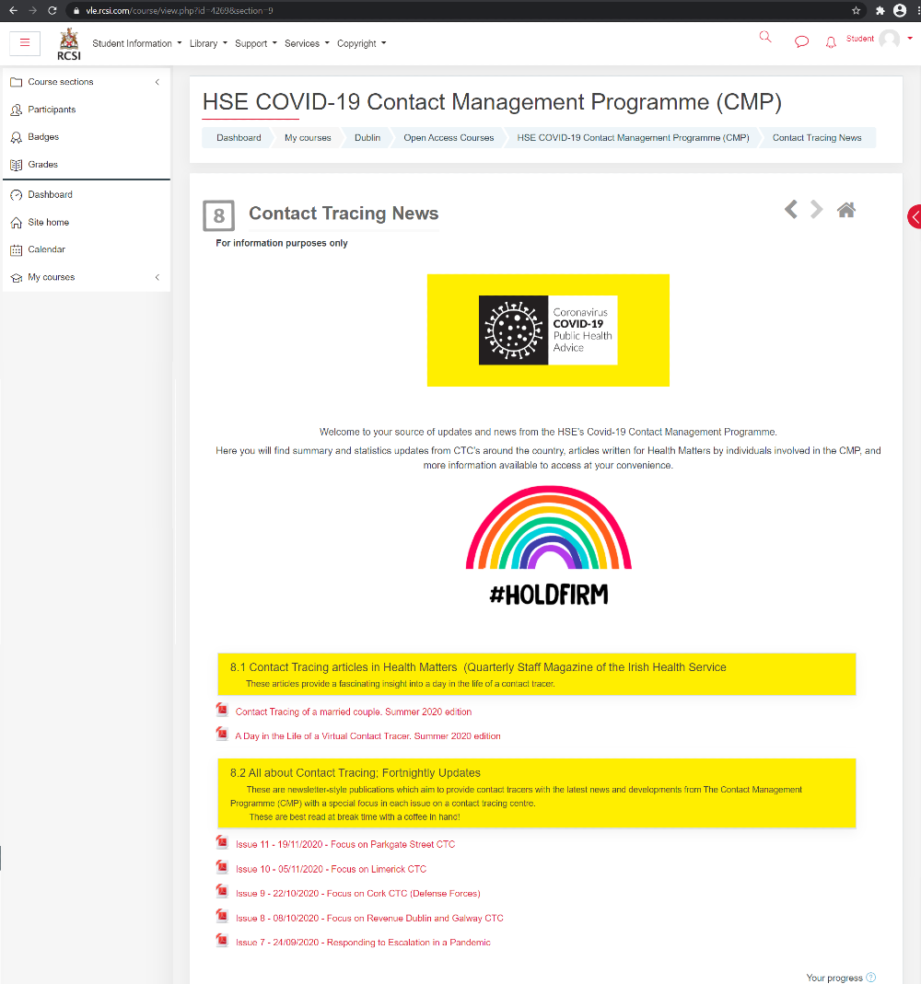Open the messages speech bubble icon
921x984 pixels.
point(801,42)
